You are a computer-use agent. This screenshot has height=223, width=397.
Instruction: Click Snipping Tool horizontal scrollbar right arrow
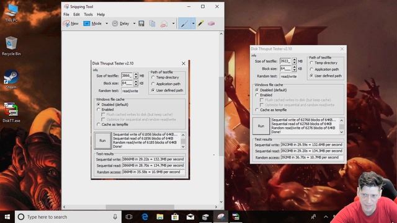point(216,207)
